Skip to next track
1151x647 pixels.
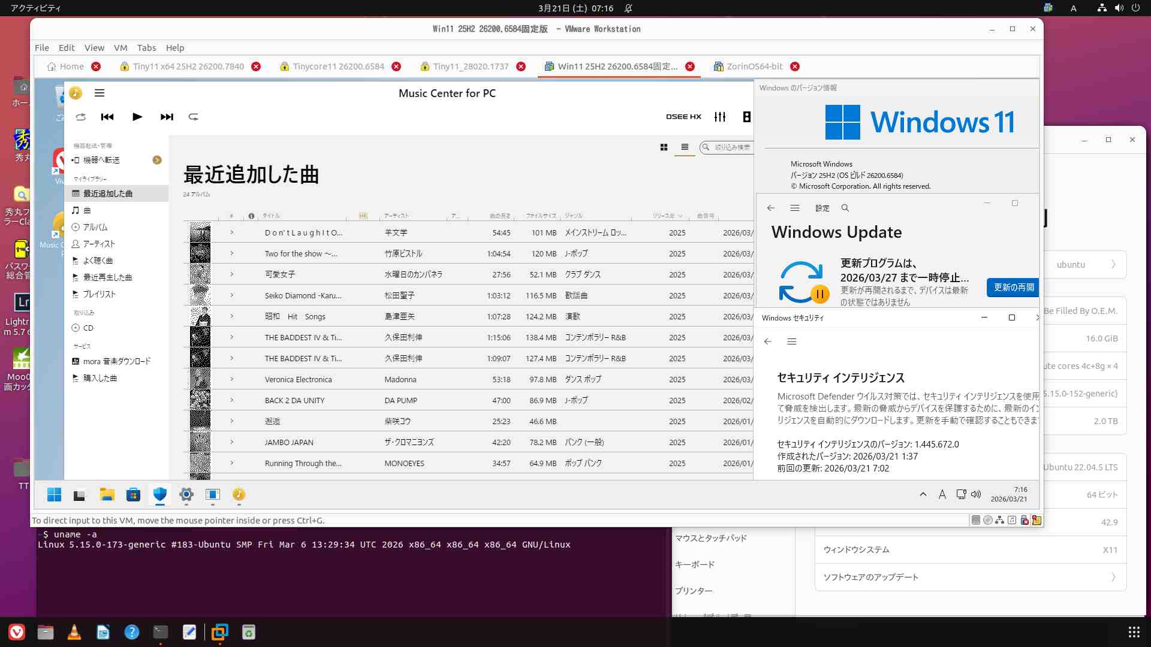tap(167, 117)
